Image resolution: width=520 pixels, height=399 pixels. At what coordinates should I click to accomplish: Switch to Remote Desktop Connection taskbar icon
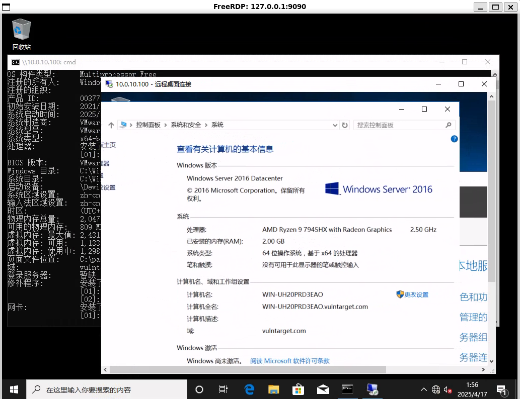coord(372,389)
